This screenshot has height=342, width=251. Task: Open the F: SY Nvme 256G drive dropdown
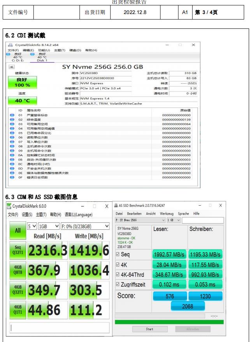(x=140, y=220)
